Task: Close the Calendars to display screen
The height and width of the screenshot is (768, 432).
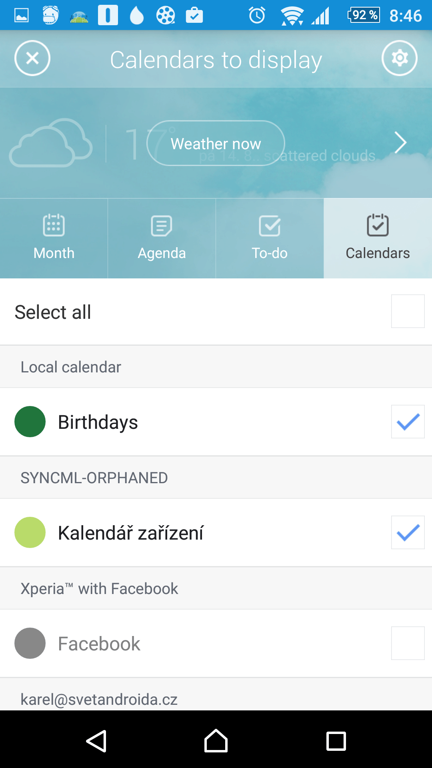Action: point(32,58)
